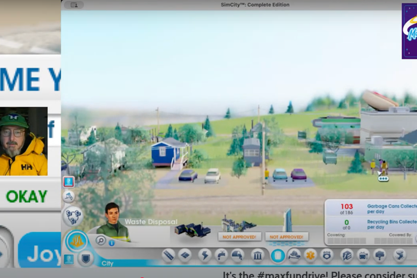Open the Police badge menu
Screen dimensions: 417x278
327,255
